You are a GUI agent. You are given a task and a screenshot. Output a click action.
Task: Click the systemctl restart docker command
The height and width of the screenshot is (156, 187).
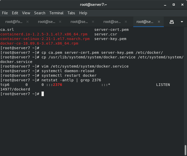[69, 75]
